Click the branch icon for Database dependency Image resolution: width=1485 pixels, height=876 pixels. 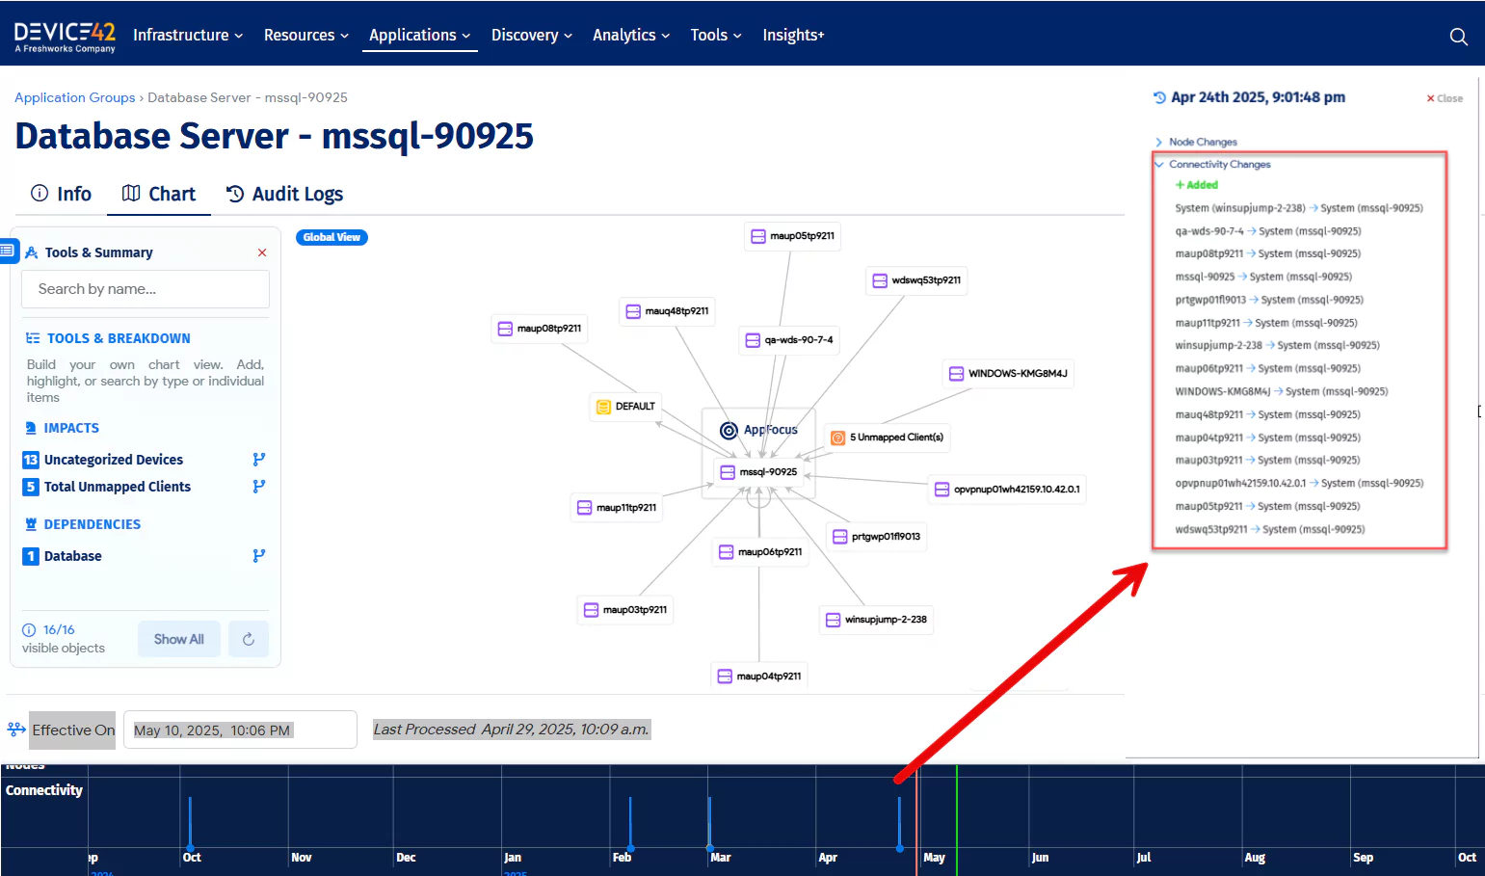(x=258, y=556)
